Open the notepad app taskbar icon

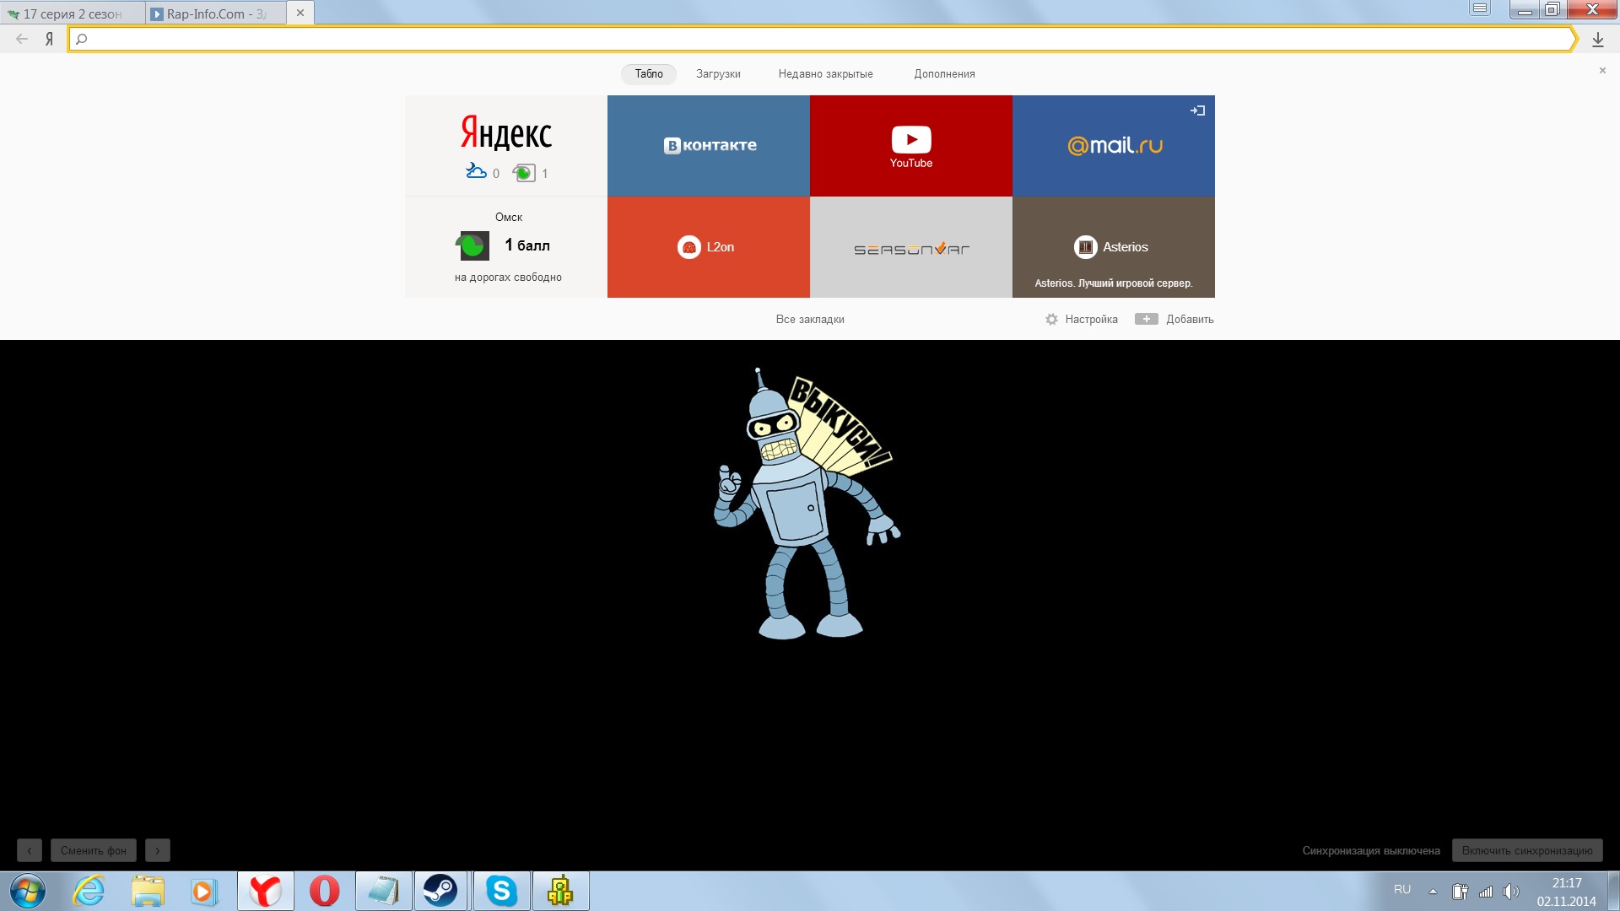[x=384, y=891]
